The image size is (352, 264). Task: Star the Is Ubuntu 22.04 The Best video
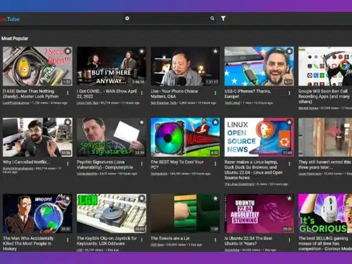[289, 199]
